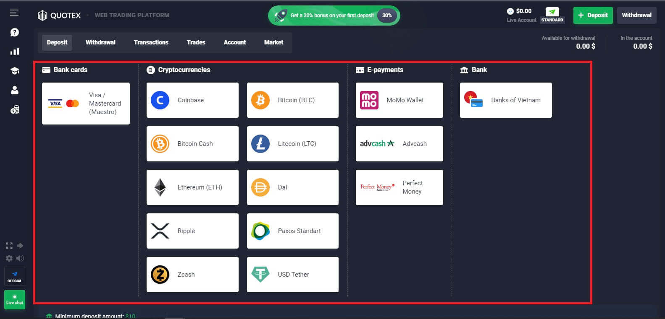Switch to the Transactions tab
This screenshot has width=665, height=319.
(x=151, y=42)
